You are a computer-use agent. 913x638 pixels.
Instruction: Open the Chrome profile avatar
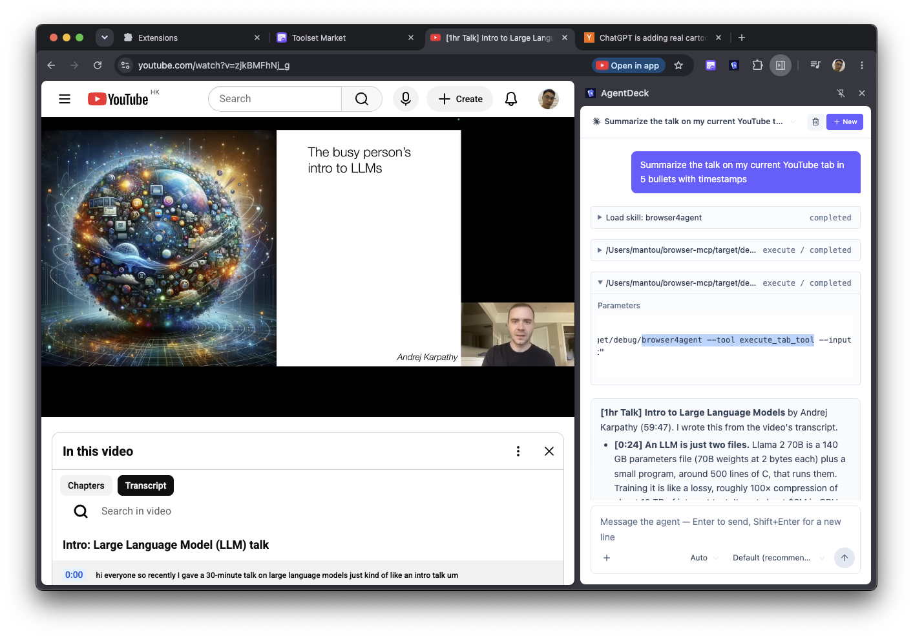839,65
